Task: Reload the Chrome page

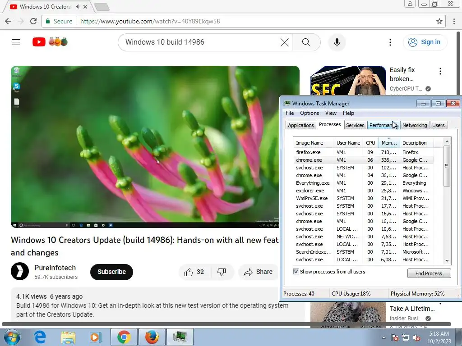Action: point(33,21)
